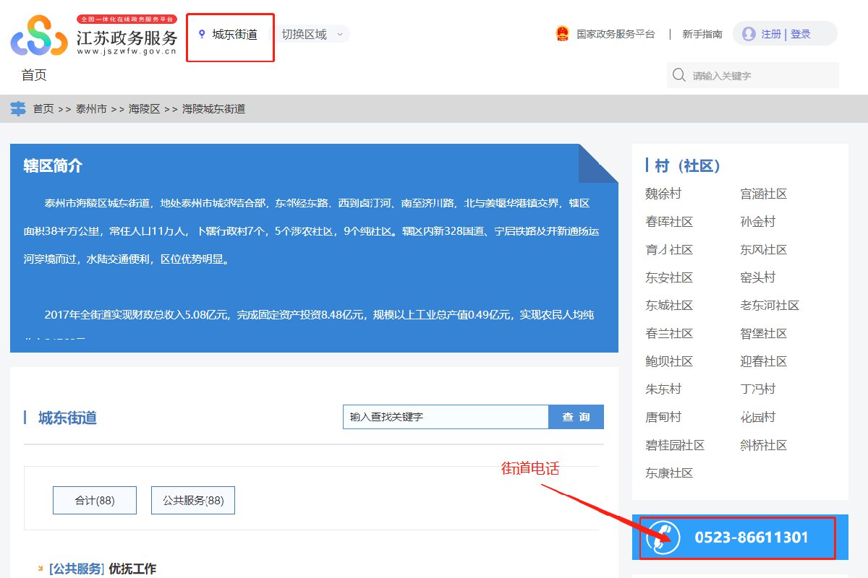Click the signpost icon in breadcrumb bar
868x578 pixels.
click(18, 109)
